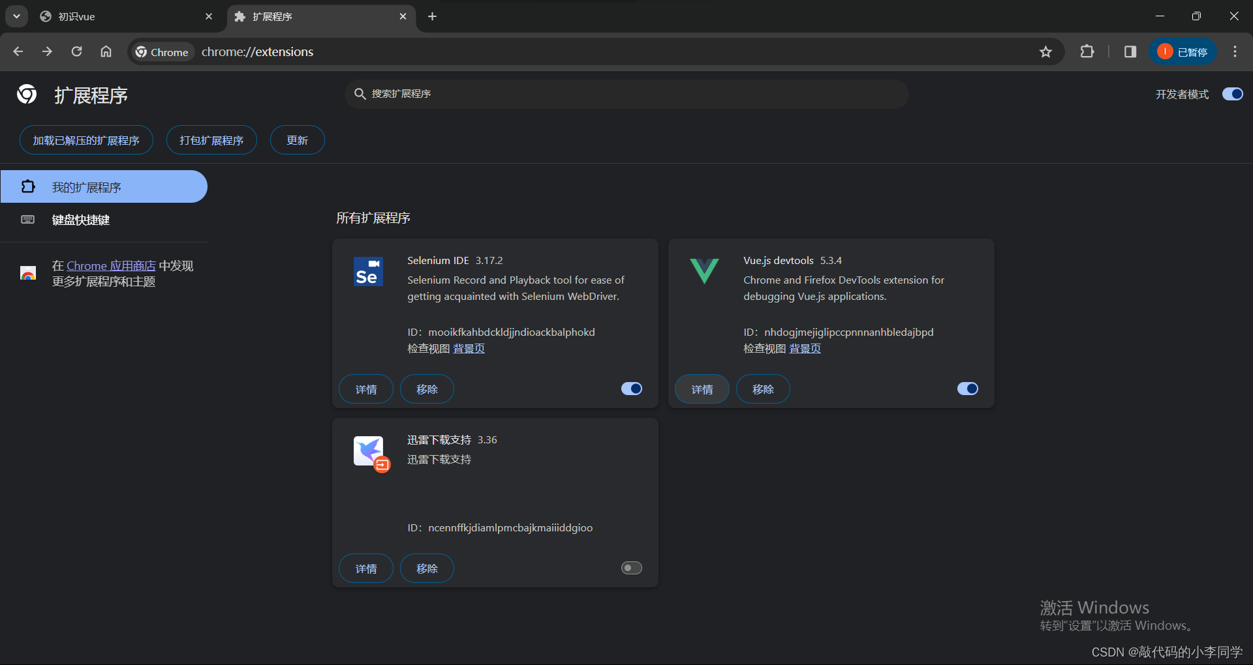Viewport: 1253px width, 665px height.
Task: Open 详情 for 迅雷下载支持
Action: [366, 569]
